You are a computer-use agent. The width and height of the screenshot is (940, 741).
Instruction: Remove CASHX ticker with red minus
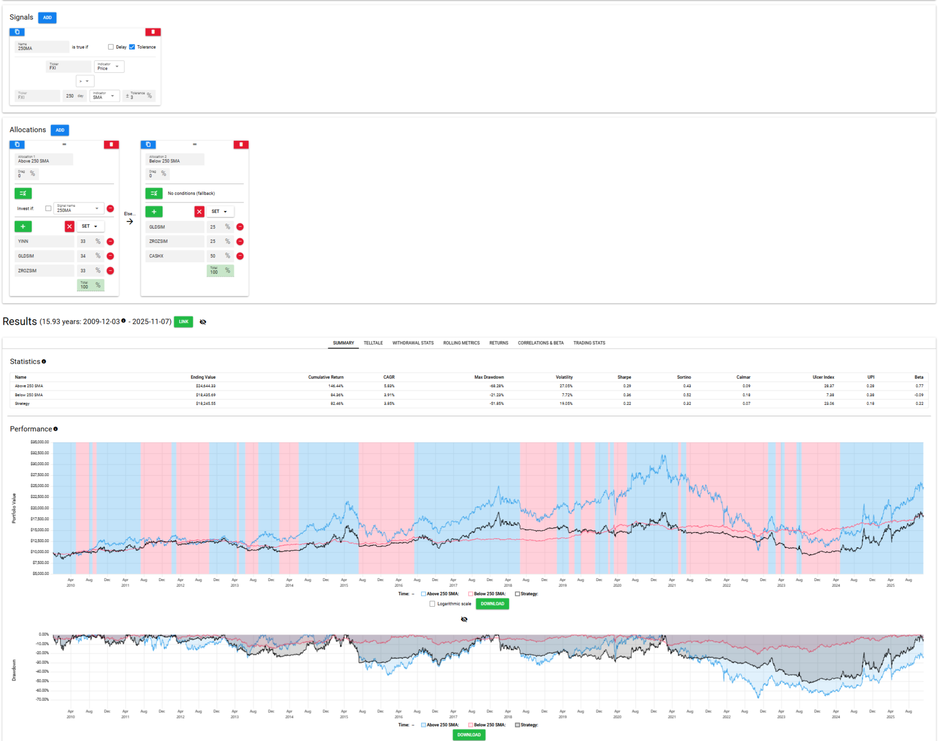pos(240,256)
